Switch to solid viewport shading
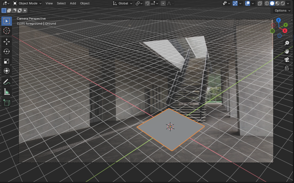294x183 pixels. coord(272,3)
